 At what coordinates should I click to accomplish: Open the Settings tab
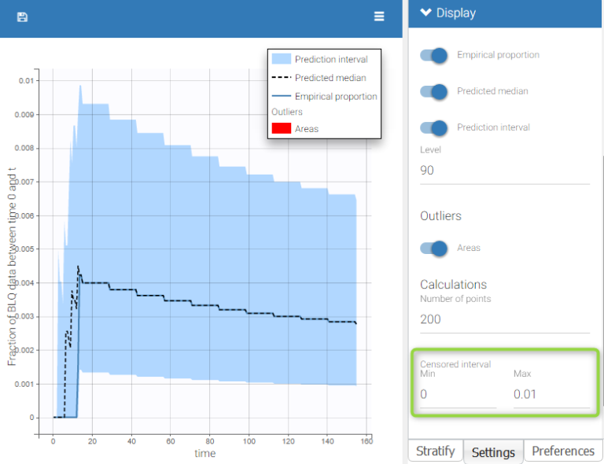[x=493, y=452]
